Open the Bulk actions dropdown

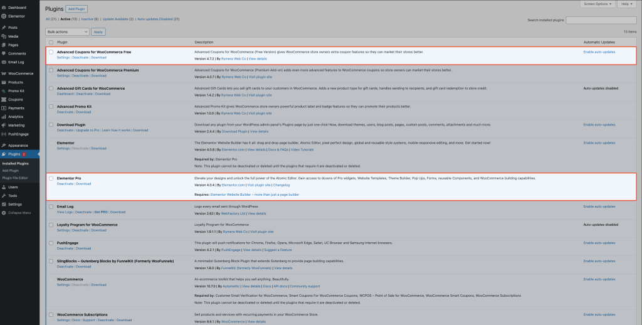(68, 31)
